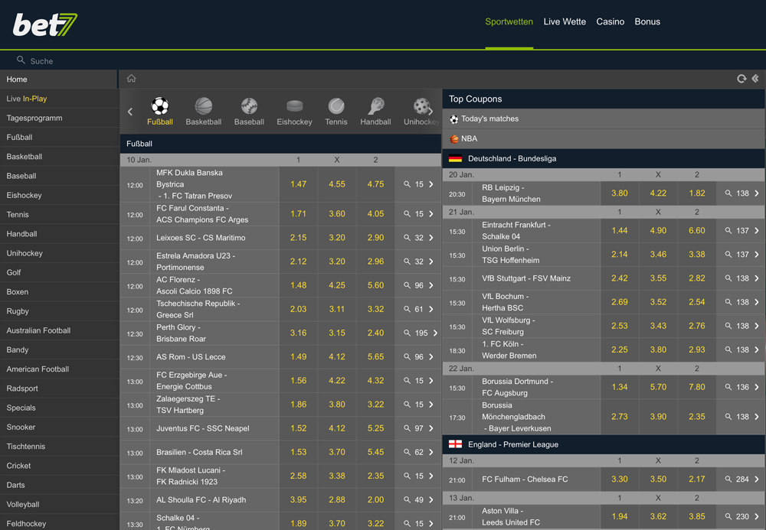Click the search magnifier icon

pos(21,60)
